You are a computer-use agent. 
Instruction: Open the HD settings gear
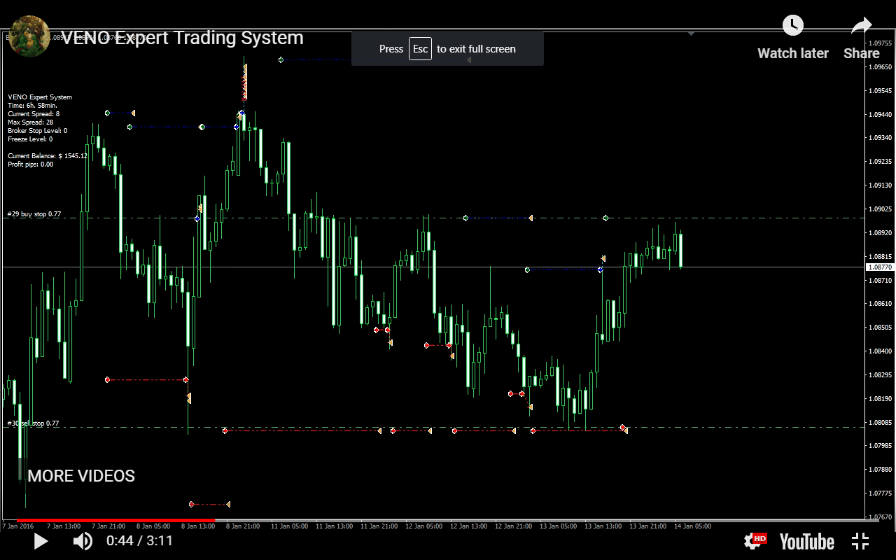point(755,540)
